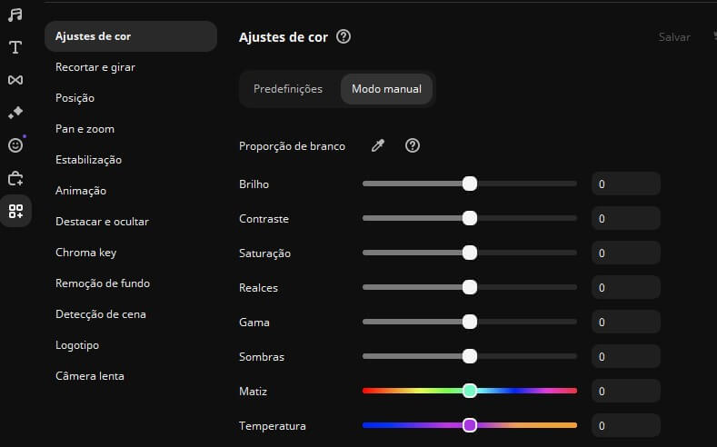Click the Brilho value input field
The width and height of the screenshot is (717, 447).
[625, 184]
